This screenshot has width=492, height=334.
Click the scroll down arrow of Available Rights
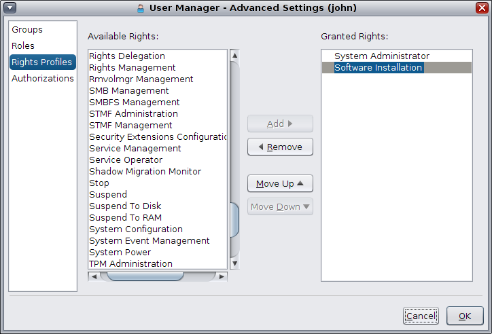point(234,263)
